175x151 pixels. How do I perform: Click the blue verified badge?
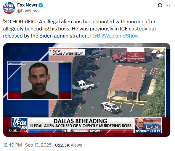[41, 5]
